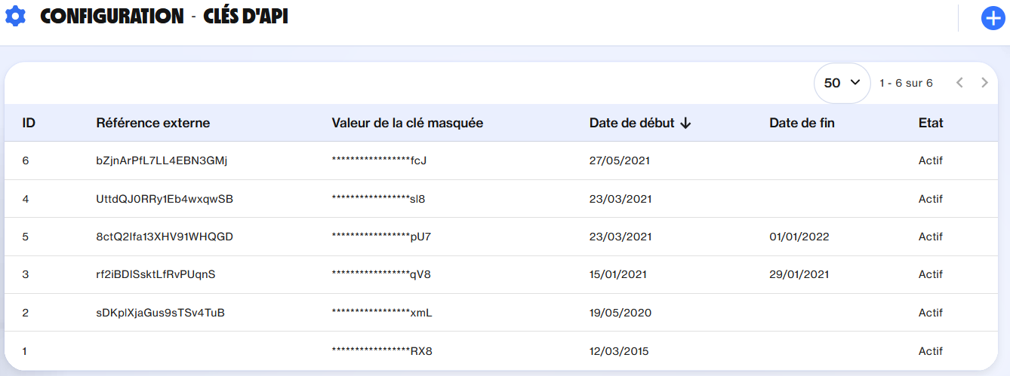Open the rows per page dropdown showing 50
This screenshot has height=376, width=1010.
pos(842,83)
